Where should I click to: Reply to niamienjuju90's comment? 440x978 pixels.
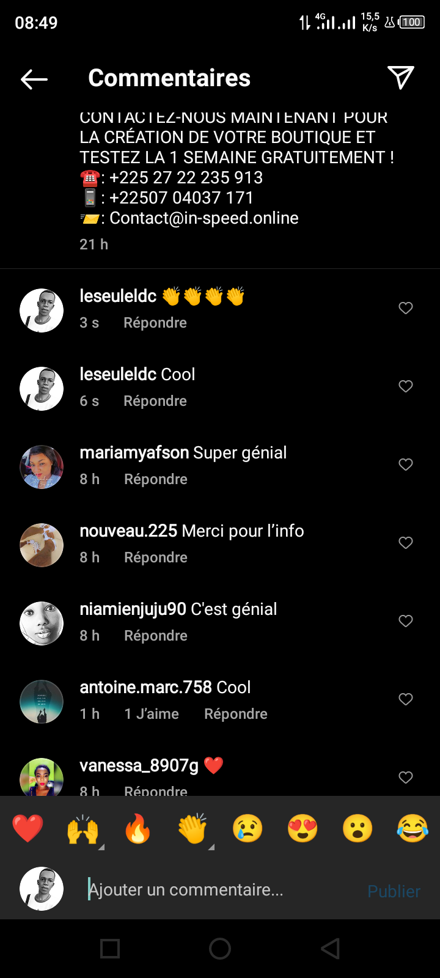click(156, 636)
